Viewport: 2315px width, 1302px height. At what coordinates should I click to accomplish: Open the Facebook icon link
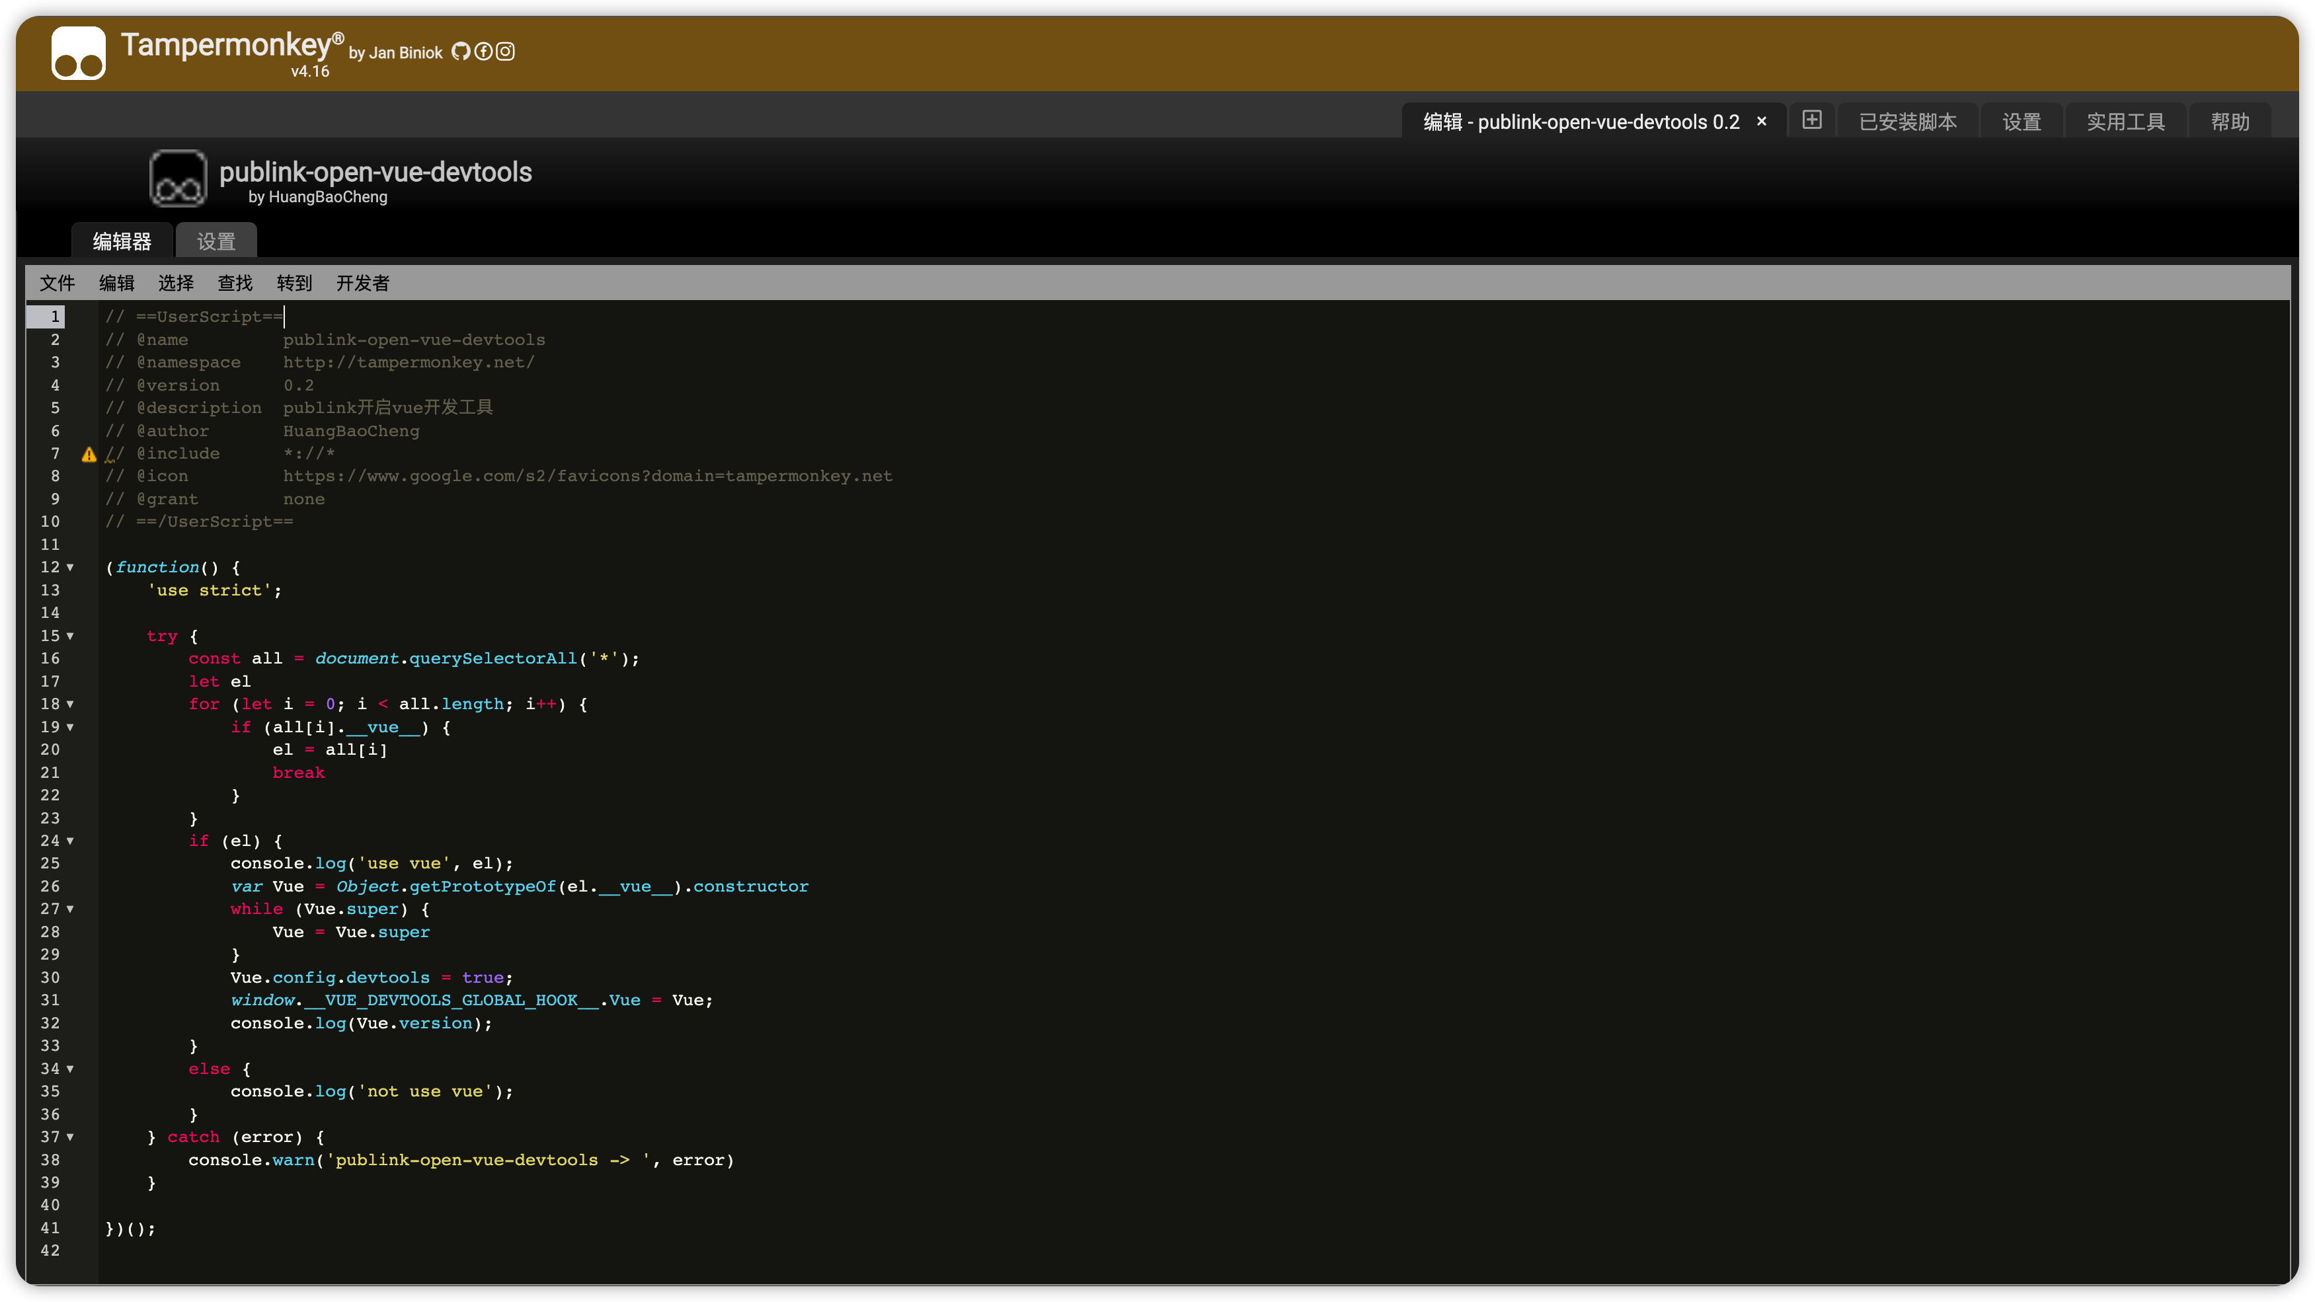483,51
